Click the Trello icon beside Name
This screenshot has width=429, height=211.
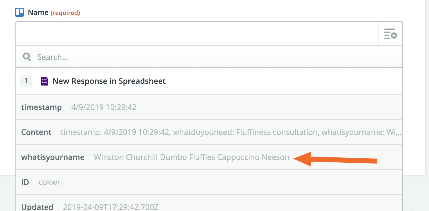pyautogui.click(x=19, y=12)
